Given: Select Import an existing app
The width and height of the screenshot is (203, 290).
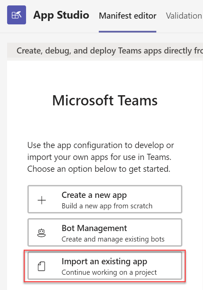Looking at the screenshot, I should [105, 266].
